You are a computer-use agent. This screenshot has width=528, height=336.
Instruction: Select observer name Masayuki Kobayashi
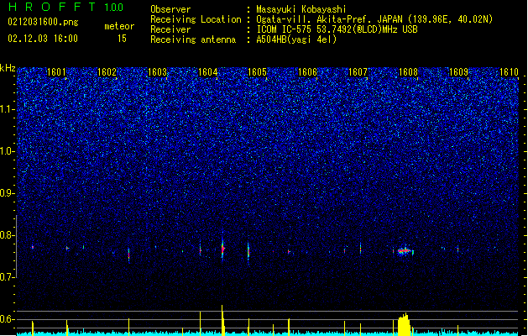click(x=301, y=9)
